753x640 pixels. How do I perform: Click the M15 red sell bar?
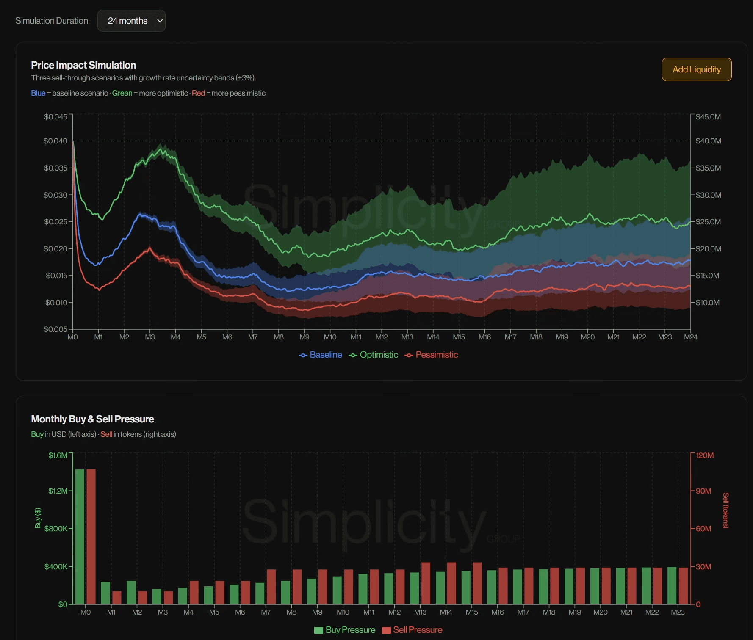coord(477,583)
